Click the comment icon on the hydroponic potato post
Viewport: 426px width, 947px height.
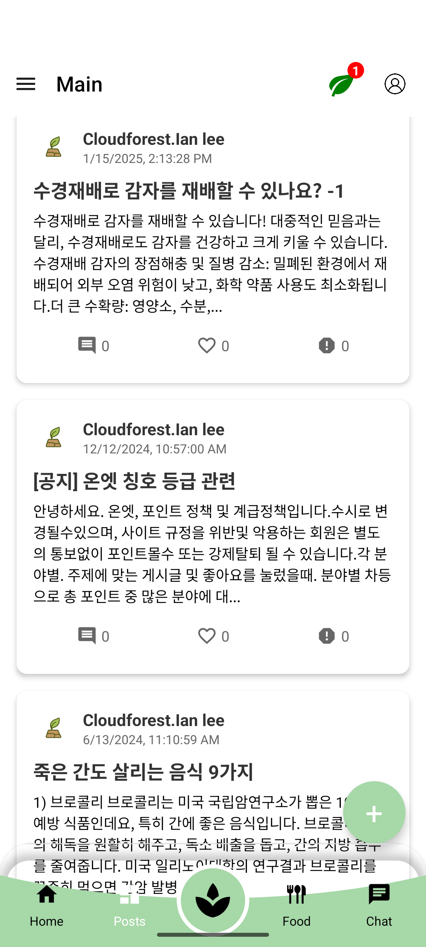[88, 345]
